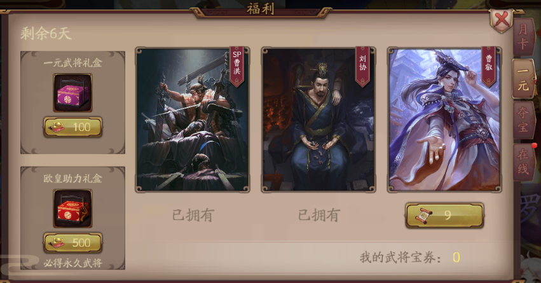This screenshot has height=283, width=541.
Task: Click the 刘协 red name ribbon
Action: point(362,66)
